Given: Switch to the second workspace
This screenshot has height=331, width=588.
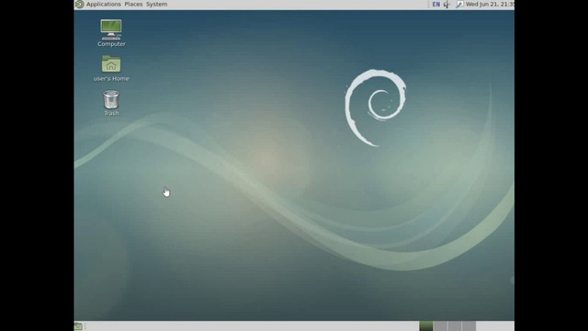Looking at the screenshot, I should pyautogui.click(x=440, y=326).
